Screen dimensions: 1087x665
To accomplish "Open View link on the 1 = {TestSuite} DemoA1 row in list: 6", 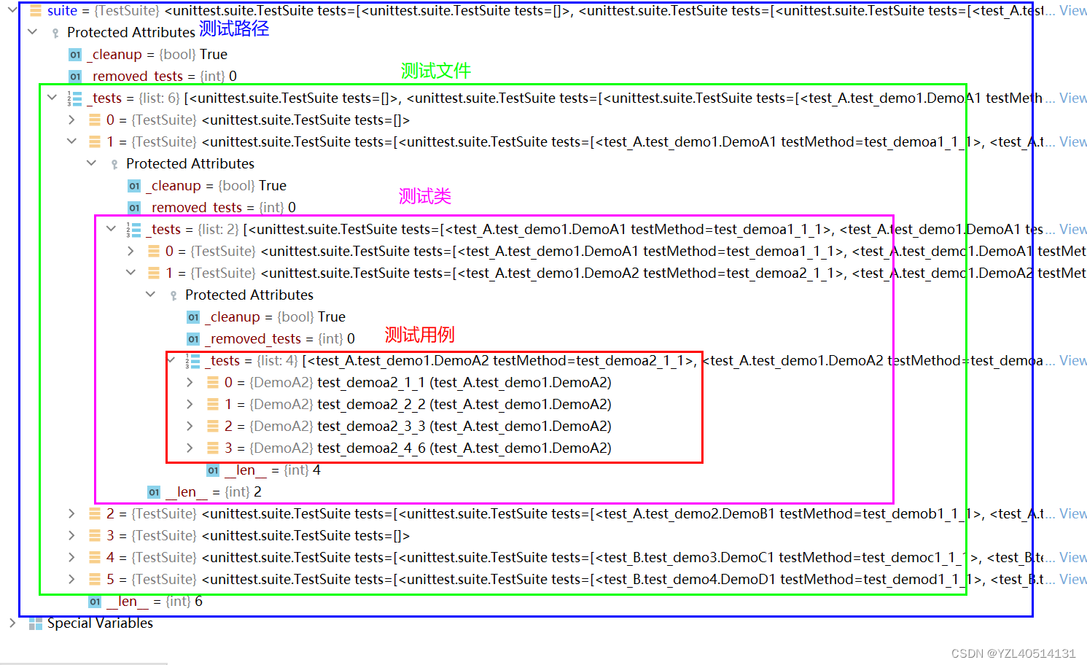I will click(x=1072, y=141).
